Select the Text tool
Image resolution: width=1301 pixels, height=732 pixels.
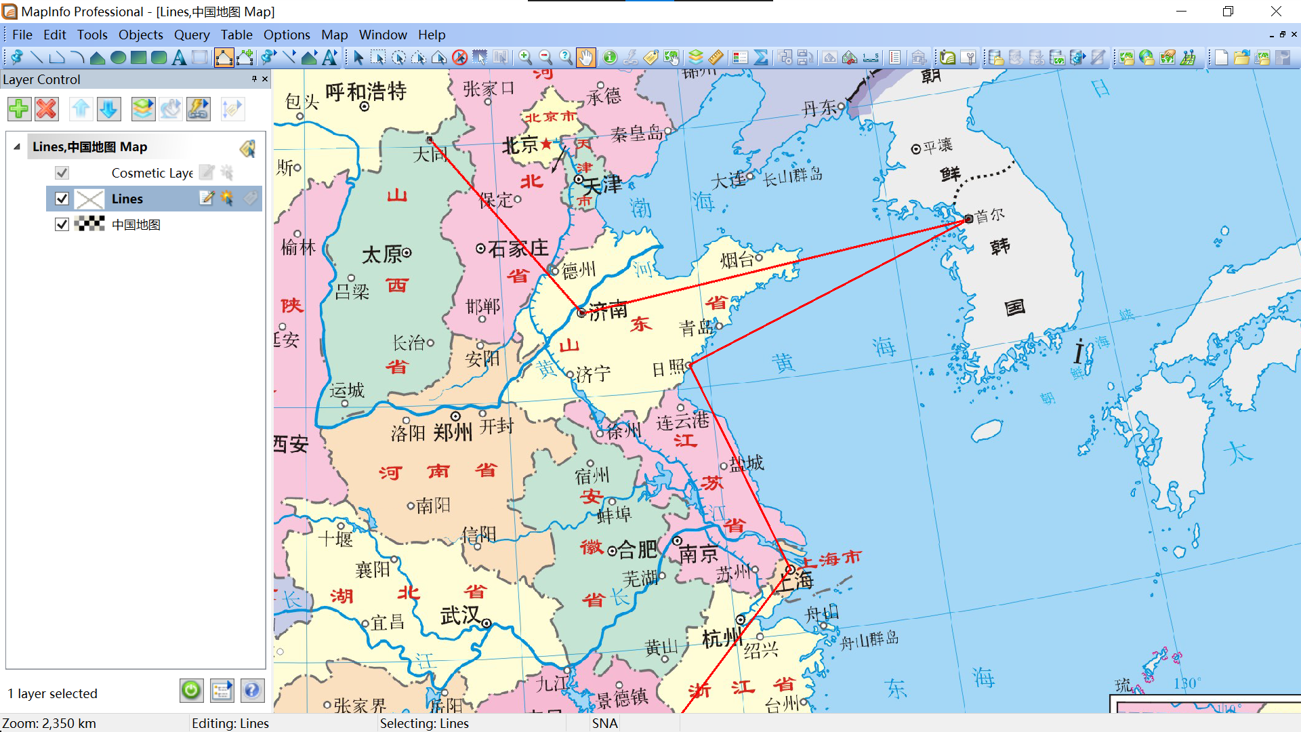tap(179, 58)
